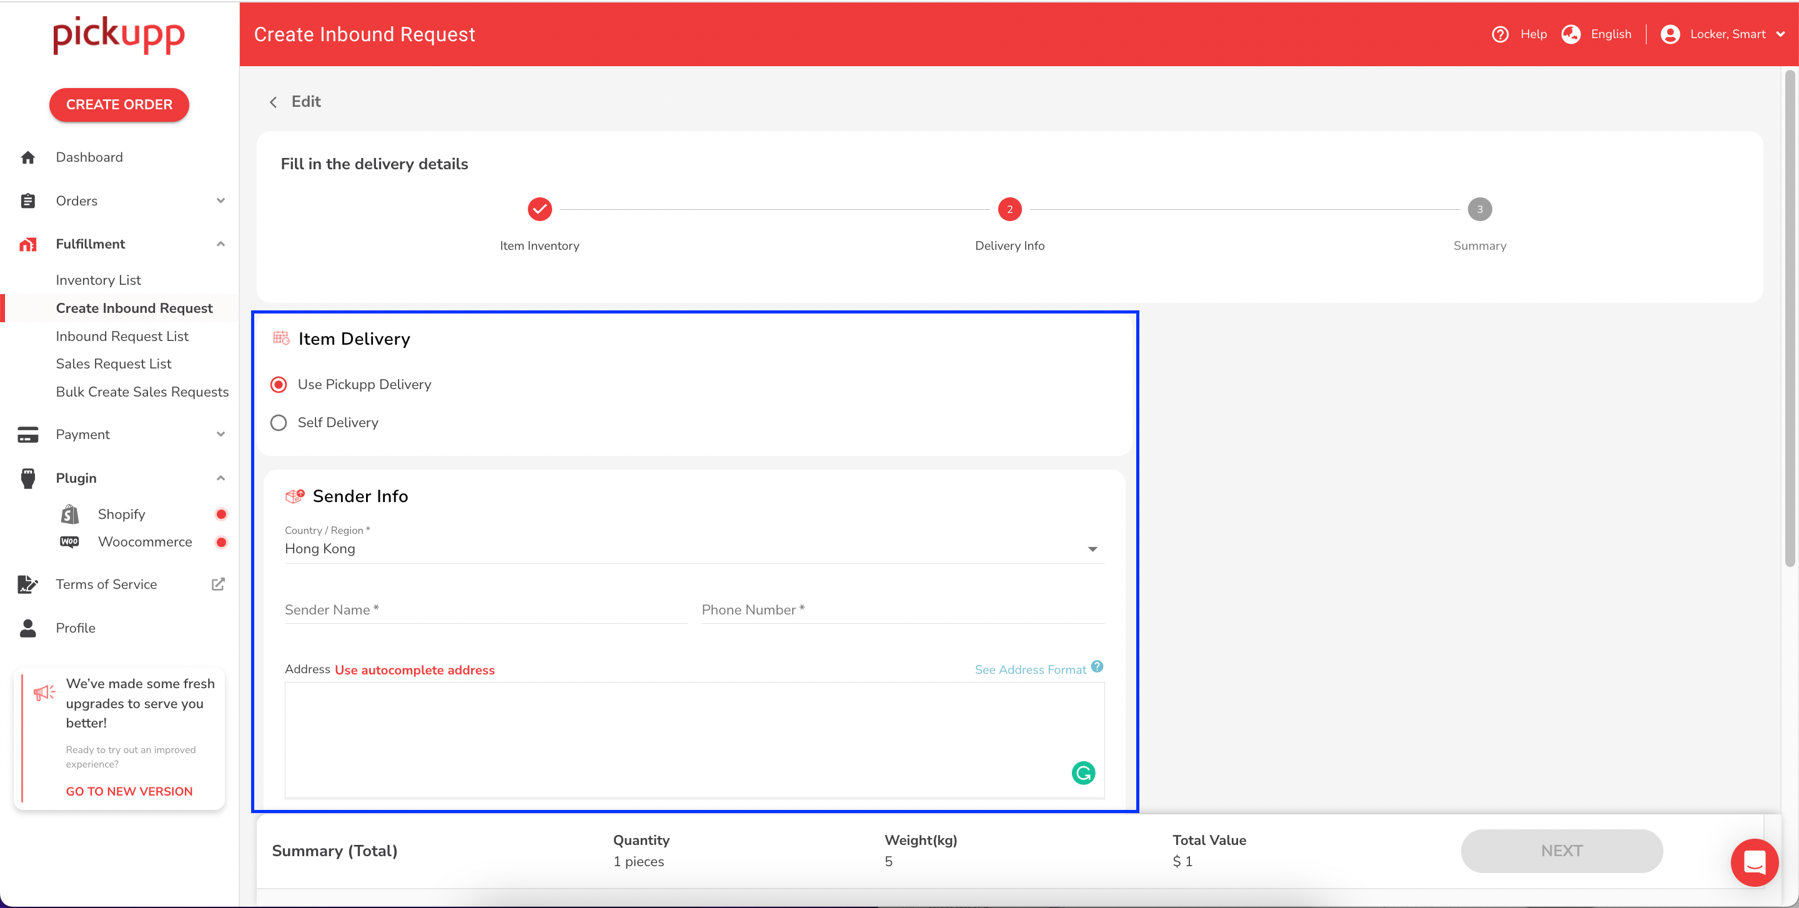This screenshot has width=1799, height=908.
Task: Click the Dashboard home icon
Action: tap(28, 158)
